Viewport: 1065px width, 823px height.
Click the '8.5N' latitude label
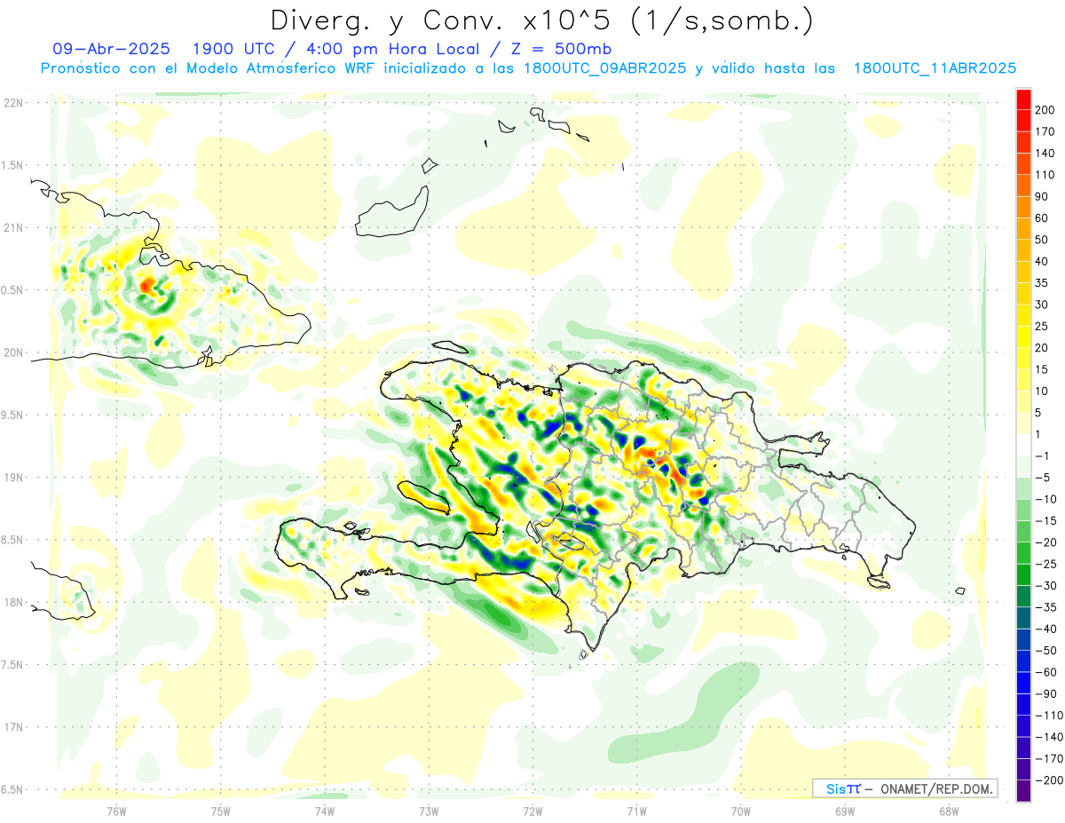pos(12,540)
